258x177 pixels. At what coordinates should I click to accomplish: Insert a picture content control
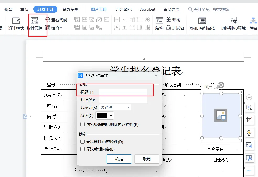coord(92,20)
